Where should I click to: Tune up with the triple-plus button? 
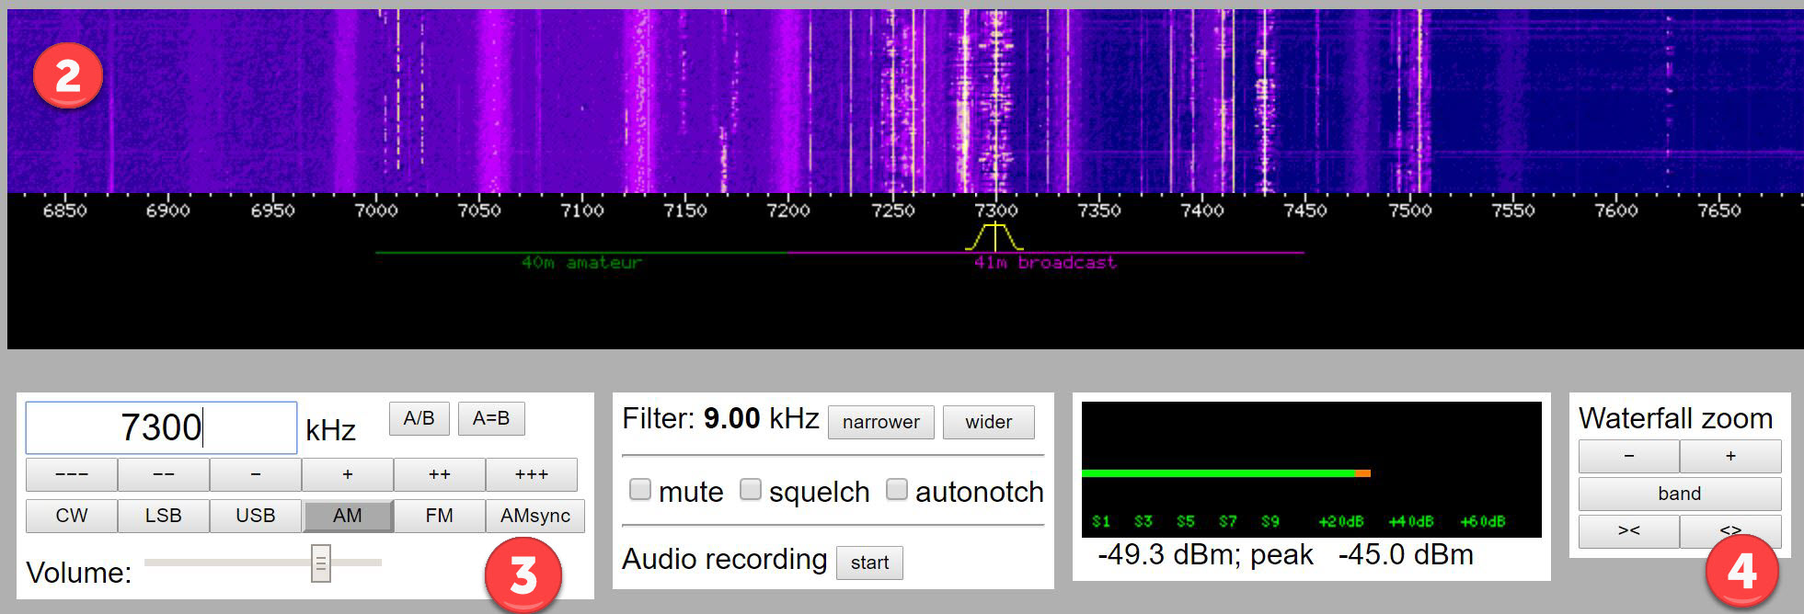point(532,475)
